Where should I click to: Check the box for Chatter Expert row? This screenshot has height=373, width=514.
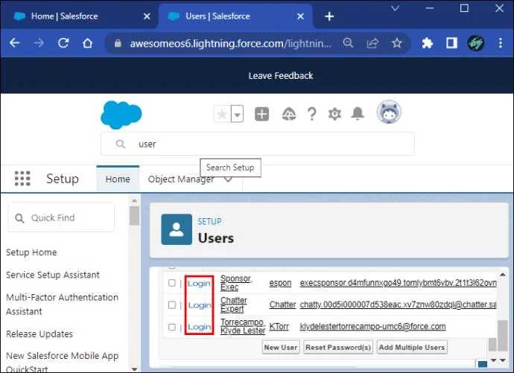tap(172, 305)
